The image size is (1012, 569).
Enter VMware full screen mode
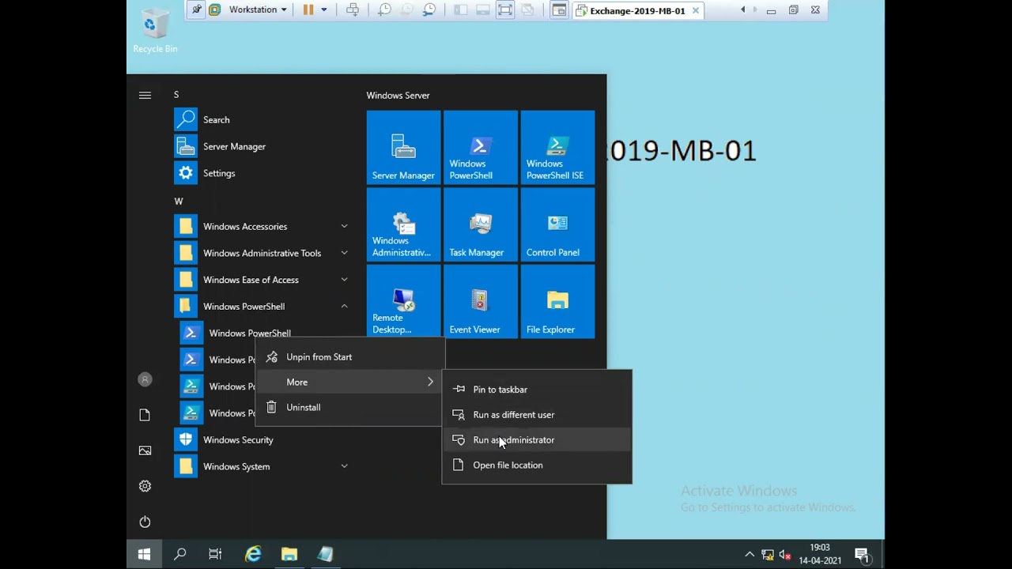[505, 10]
